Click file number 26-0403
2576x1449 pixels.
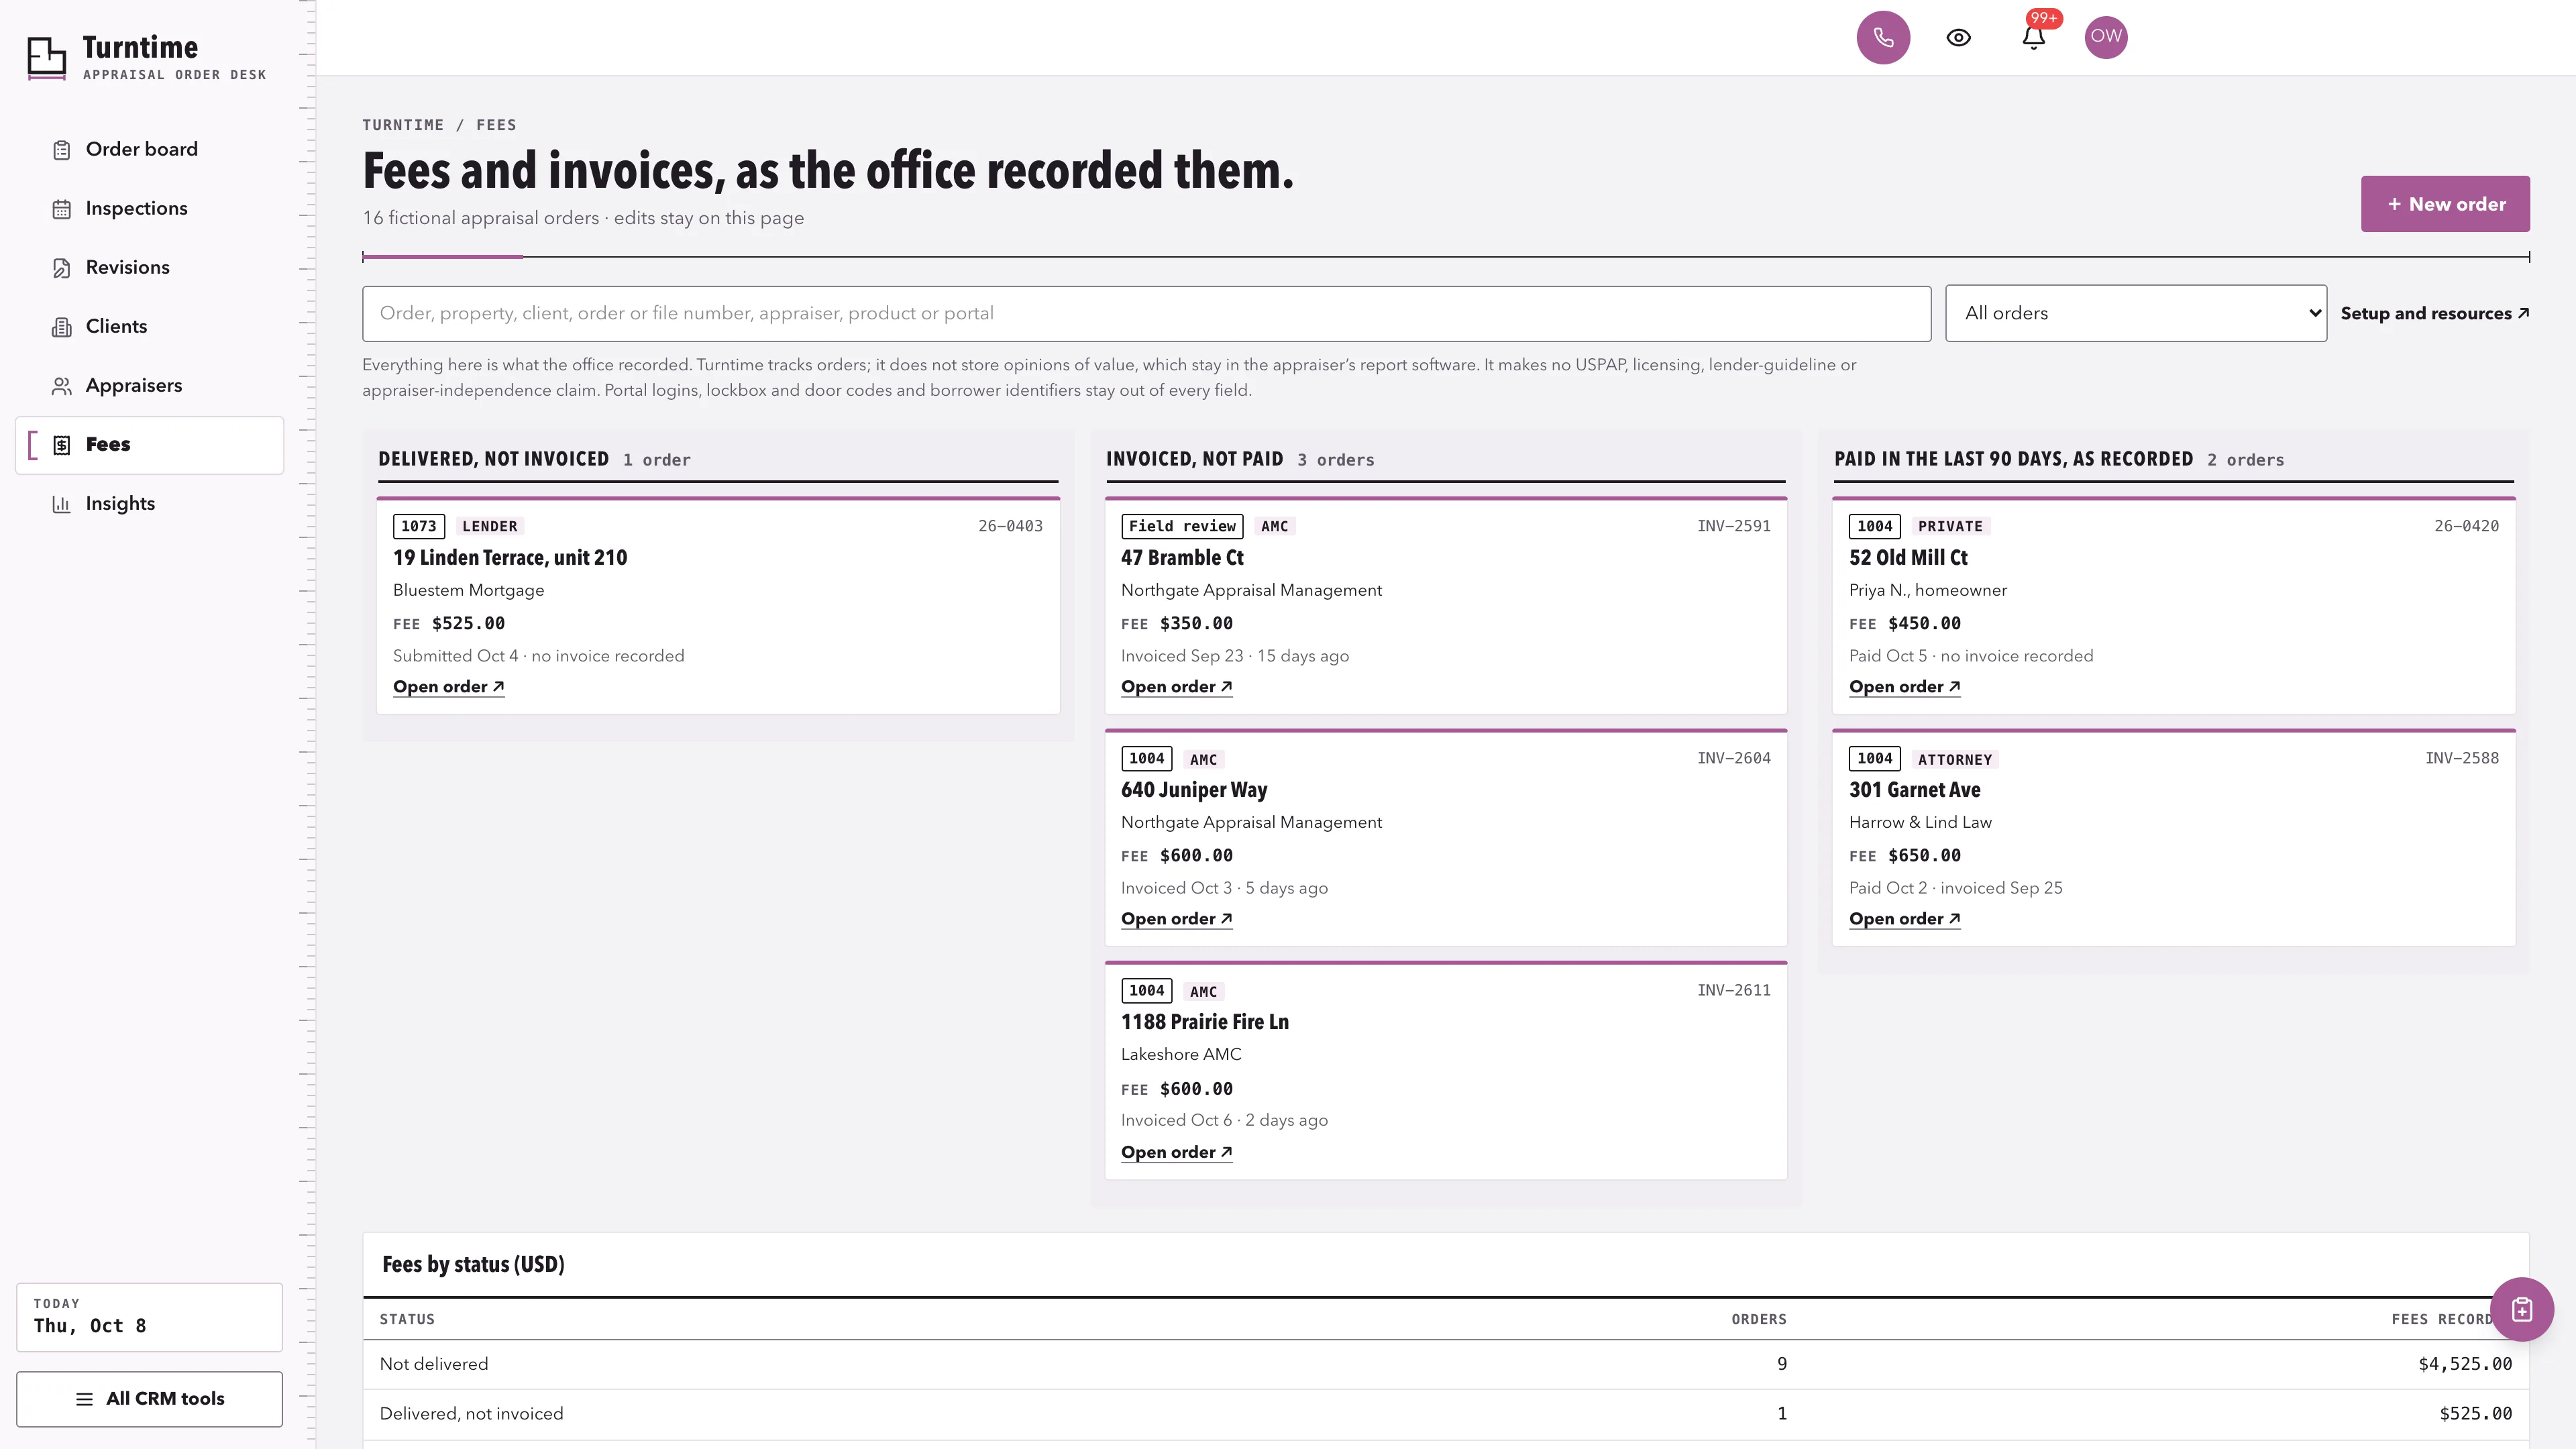click(1010, 526)
